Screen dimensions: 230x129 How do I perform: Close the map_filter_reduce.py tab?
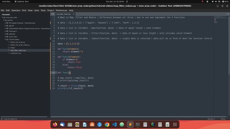click(x=74, y=14)
